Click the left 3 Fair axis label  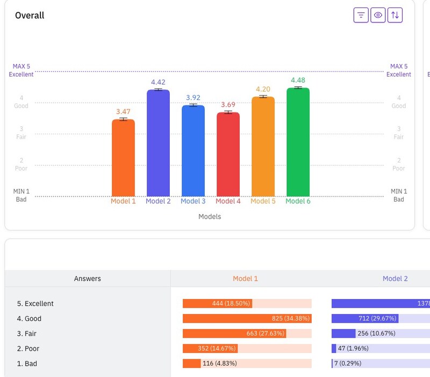pos(21,133)
